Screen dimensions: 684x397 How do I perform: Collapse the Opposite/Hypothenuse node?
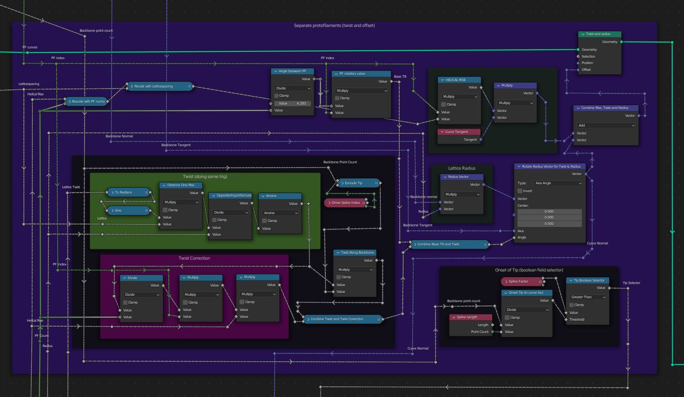click(213, 196)
